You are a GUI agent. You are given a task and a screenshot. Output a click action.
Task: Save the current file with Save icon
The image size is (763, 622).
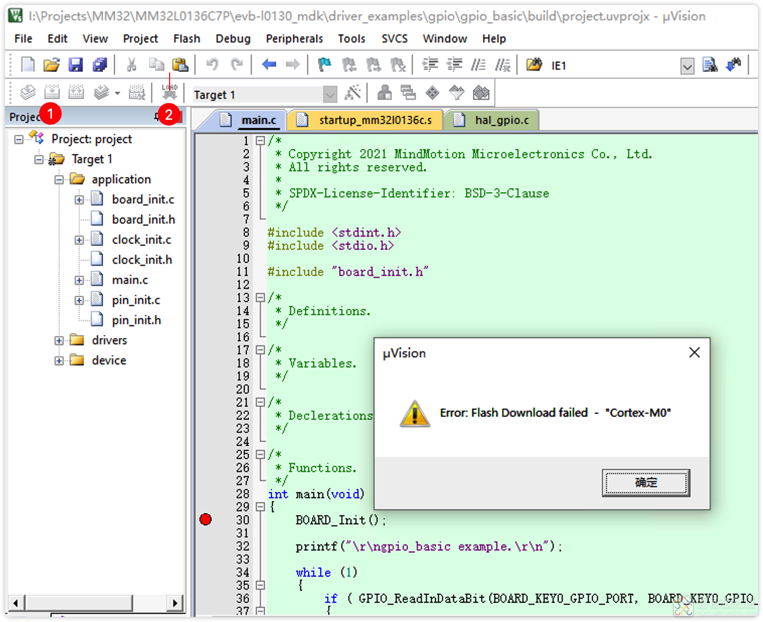click(x=75, y=65)
